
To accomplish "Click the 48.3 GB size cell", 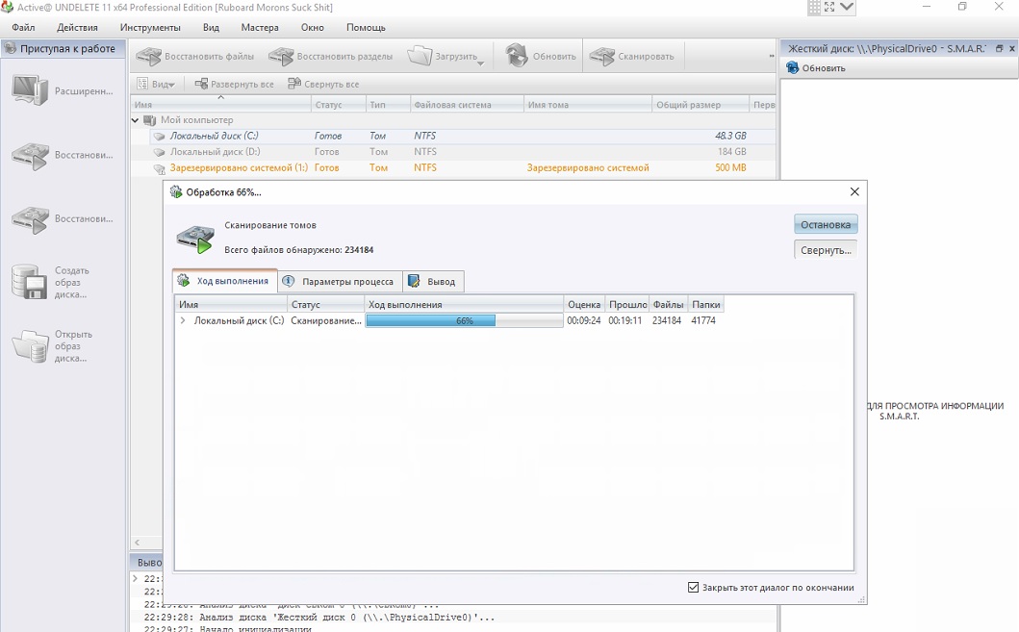I will [730, 136].
